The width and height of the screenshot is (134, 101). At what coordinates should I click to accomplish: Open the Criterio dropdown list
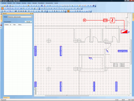20,17
